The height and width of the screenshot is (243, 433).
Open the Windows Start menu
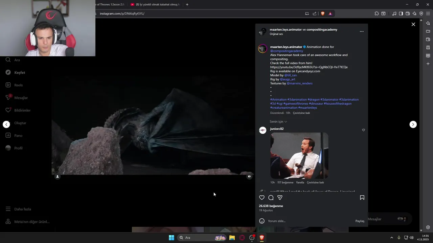(x=172, y=238)
